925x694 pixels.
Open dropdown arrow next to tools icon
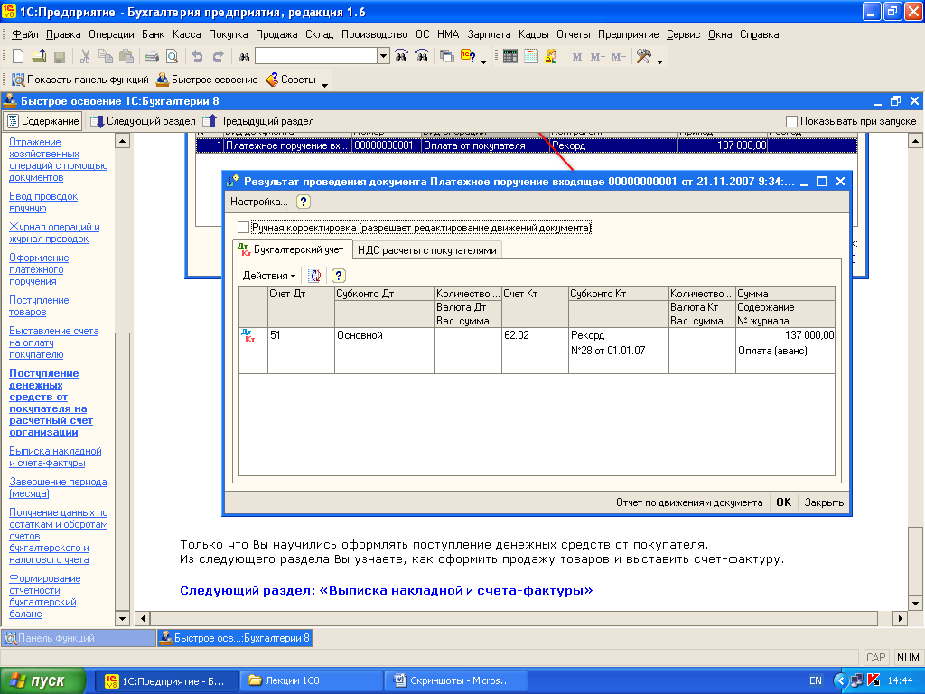(659, 62)
